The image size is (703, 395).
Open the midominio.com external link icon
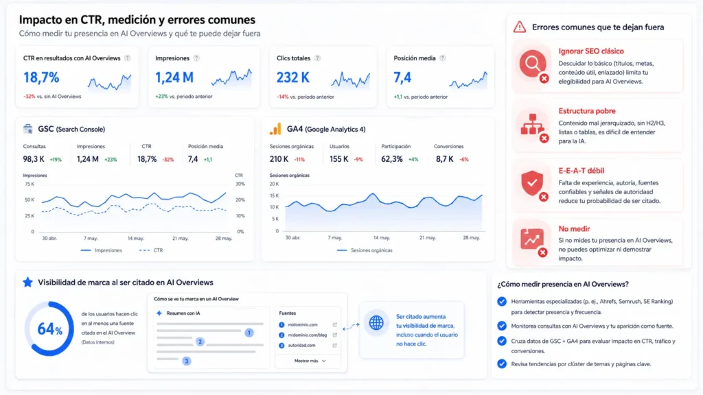coord(334,324)
